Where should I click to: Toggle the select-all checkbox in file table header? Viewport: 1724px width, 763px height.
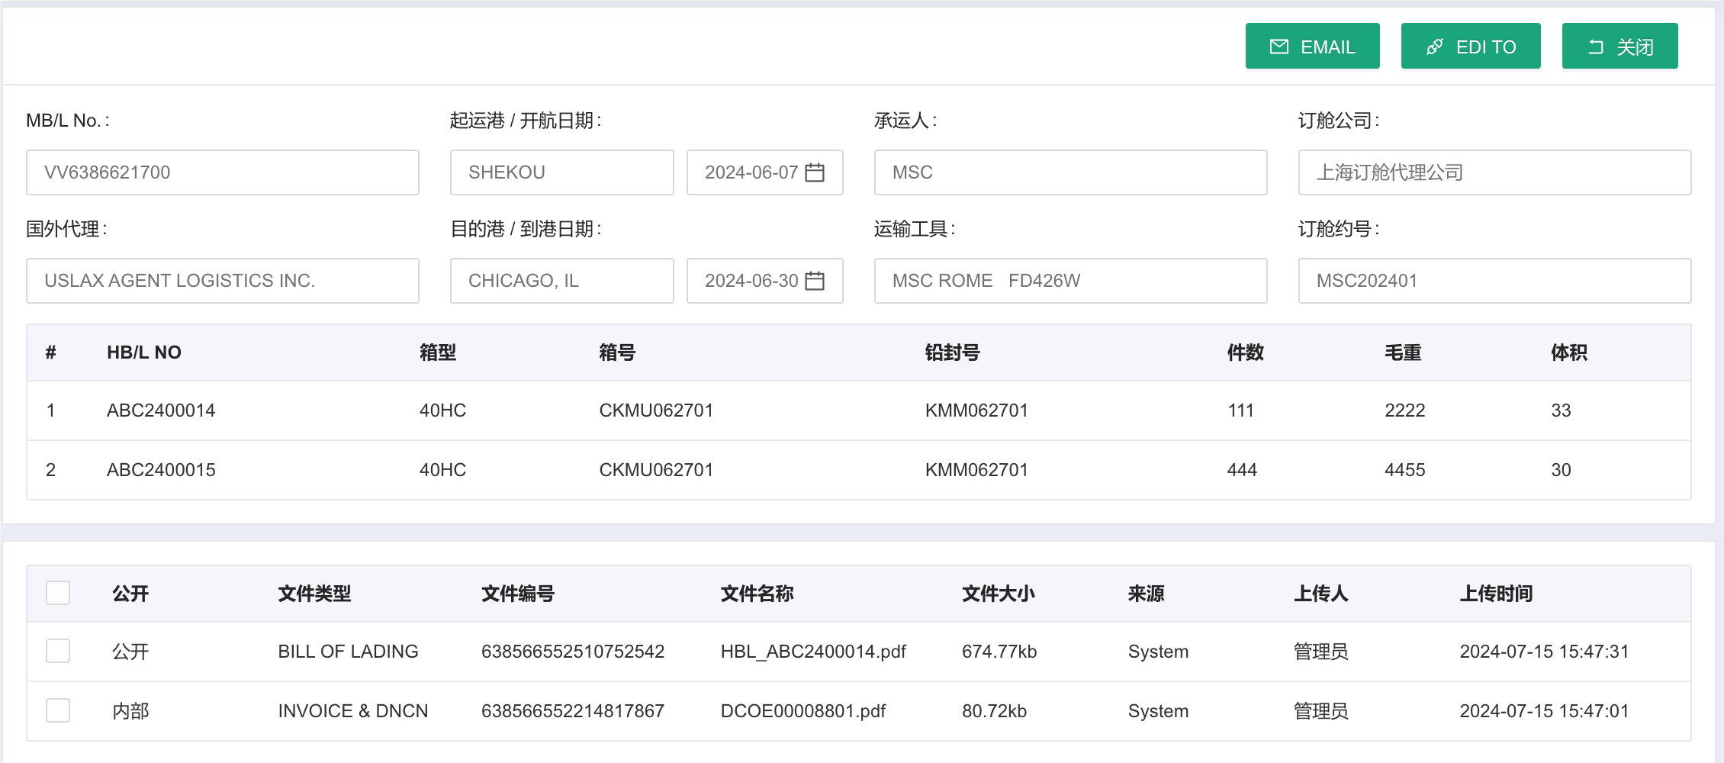coord(58,593)
